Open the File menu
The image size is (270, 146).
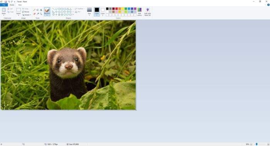coord(4,5)
